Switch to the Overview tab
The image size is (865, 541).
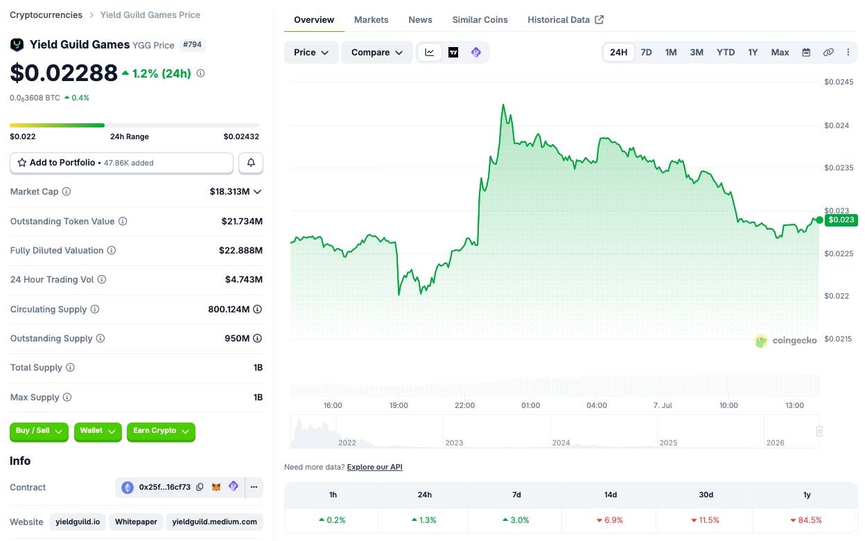click(x=314, y=19)
